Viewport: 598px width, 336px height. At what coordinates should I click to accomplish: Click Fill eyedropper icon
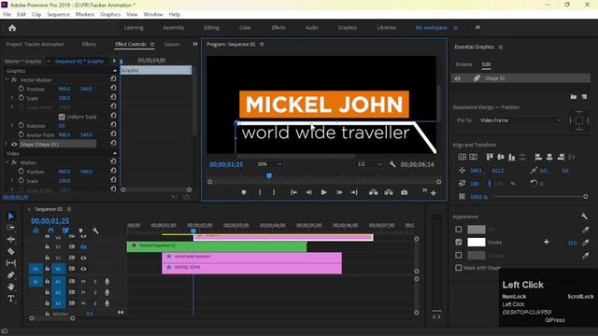tap(586, 230)
